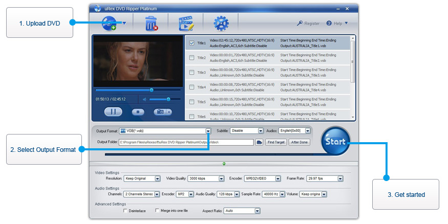Click the Register link
This screenshot has width=448, height=224.
click(308, 24)
